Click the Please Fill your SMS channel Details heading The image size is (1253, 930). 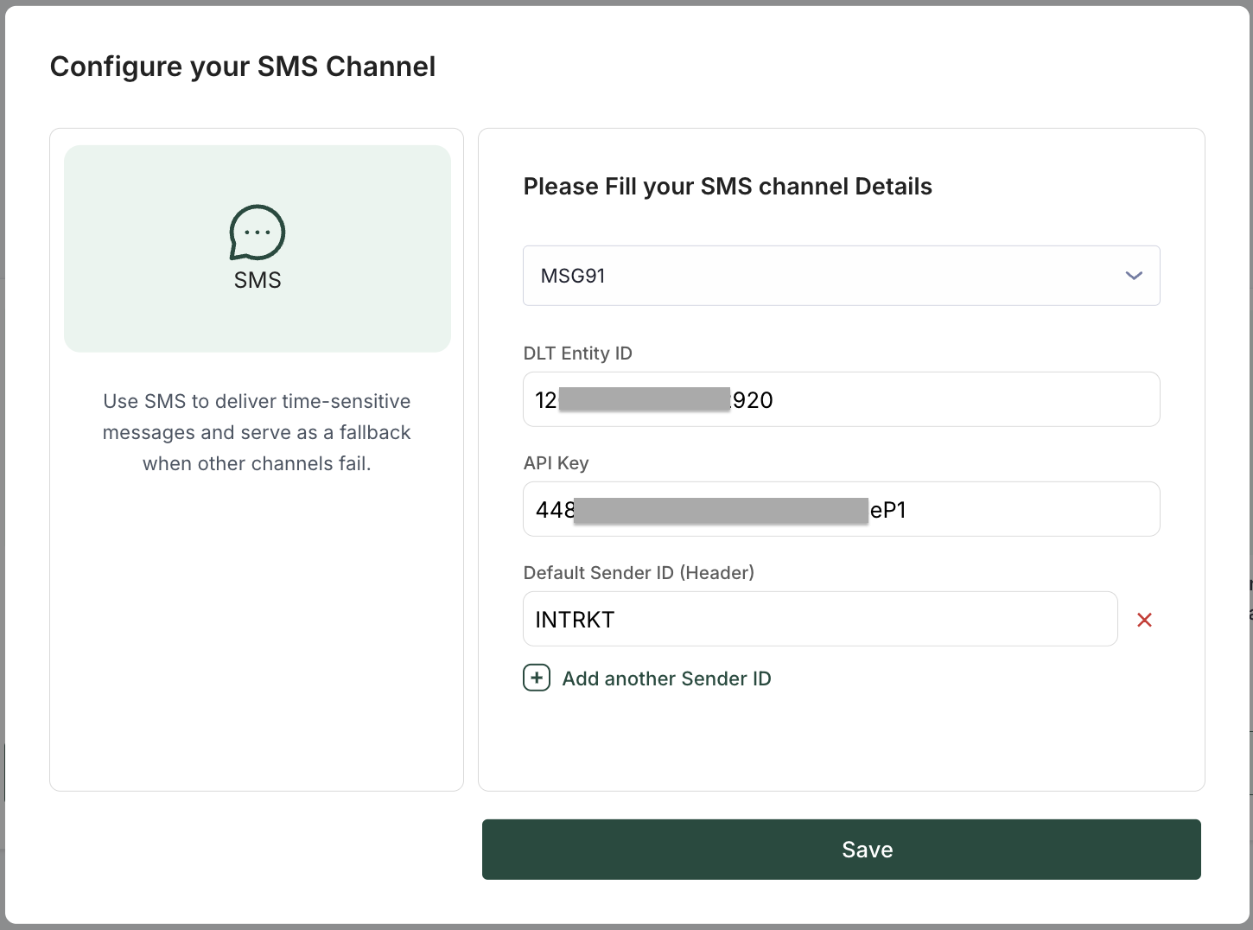(728, 187)
